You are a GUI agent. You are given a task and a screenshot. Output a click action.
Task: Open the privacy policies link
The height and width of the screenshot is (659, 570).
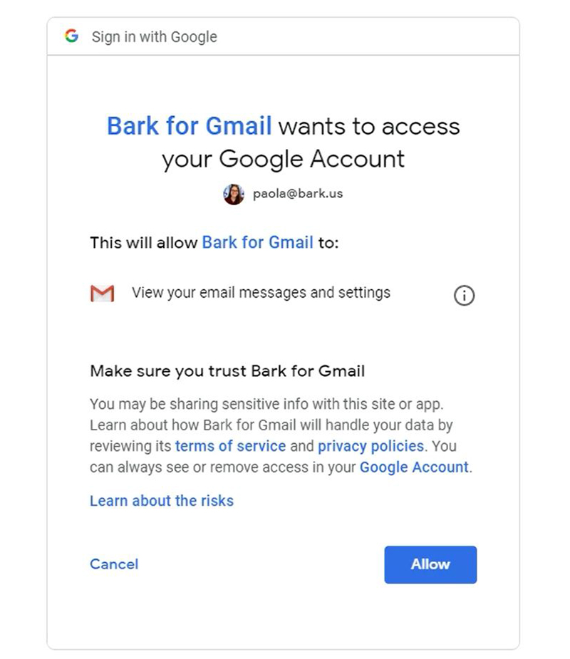pyautogui.click(x=370, y=446)
